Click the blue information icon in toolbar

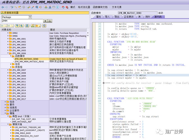coord(57,7)
